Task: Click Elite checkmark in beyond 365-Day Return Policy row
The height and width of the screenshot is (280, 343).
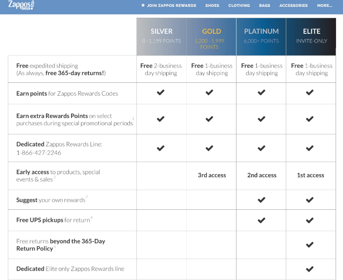Action: 310,244
